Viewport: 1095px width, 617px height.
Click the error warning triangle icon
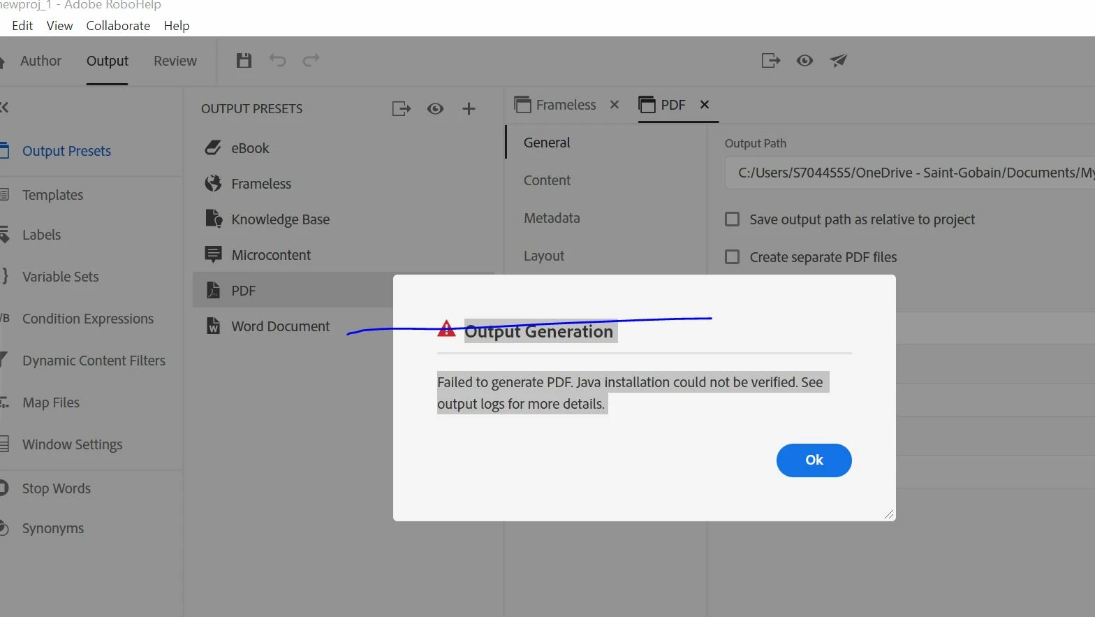coord(446,328)
